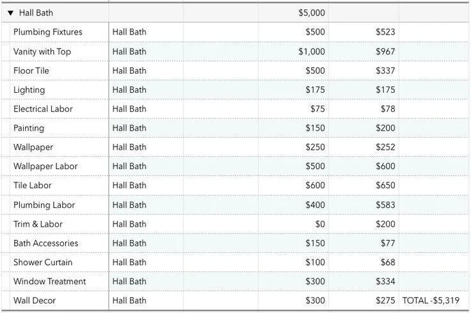Click the $5,000 group budget cell
471x313 pixels.
tap(294, 13)
